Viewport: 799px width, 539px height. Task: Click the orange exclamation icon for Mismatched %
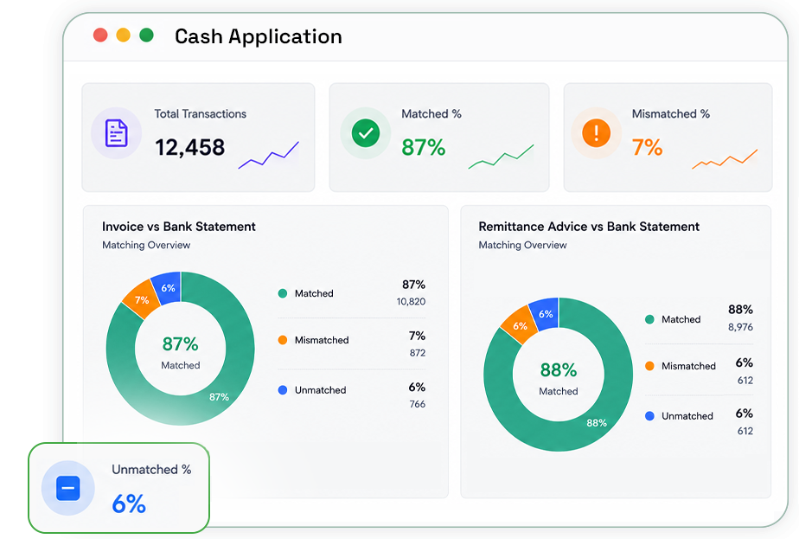point(596,133)
